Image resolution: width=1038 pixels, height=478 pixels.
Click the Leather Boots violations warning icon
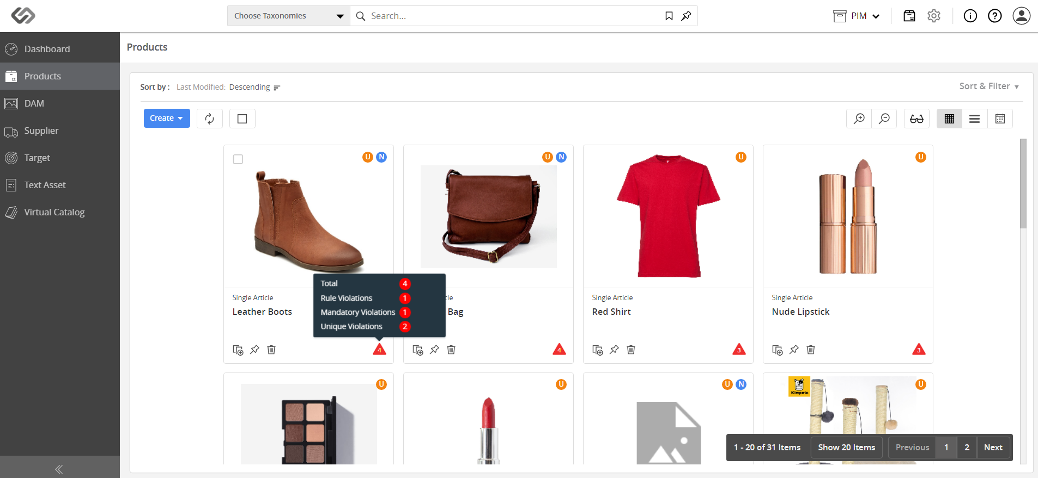[379, 350]
